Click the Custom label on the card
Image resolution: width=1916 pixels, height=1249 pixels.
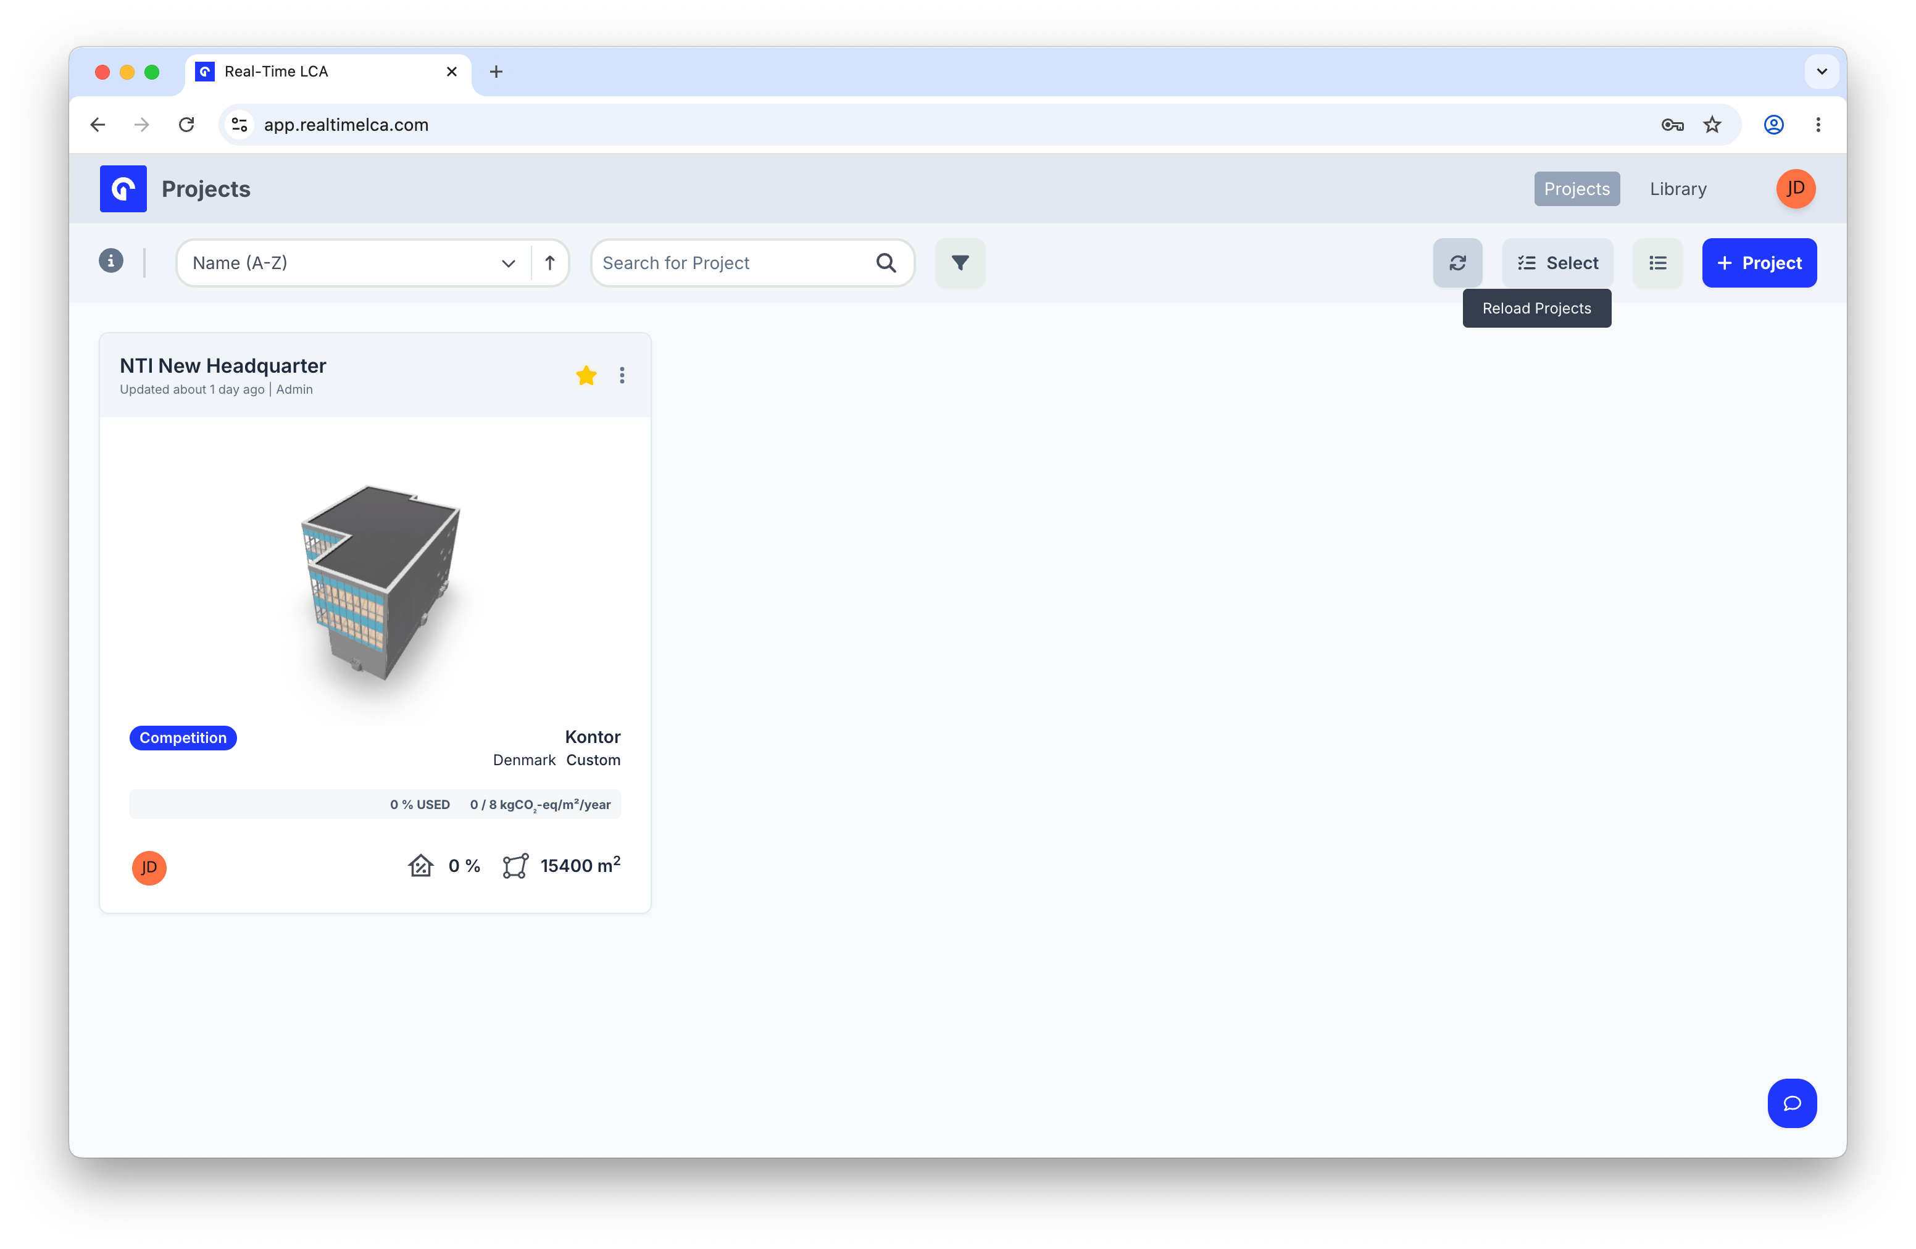pyautogui.click(x=593, y=760)
